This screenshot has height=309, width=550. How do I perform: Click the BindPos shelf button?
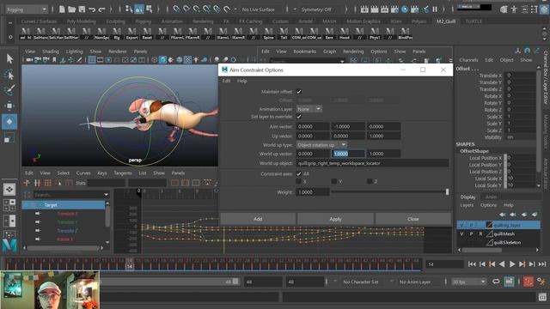(x=405, y=33)
